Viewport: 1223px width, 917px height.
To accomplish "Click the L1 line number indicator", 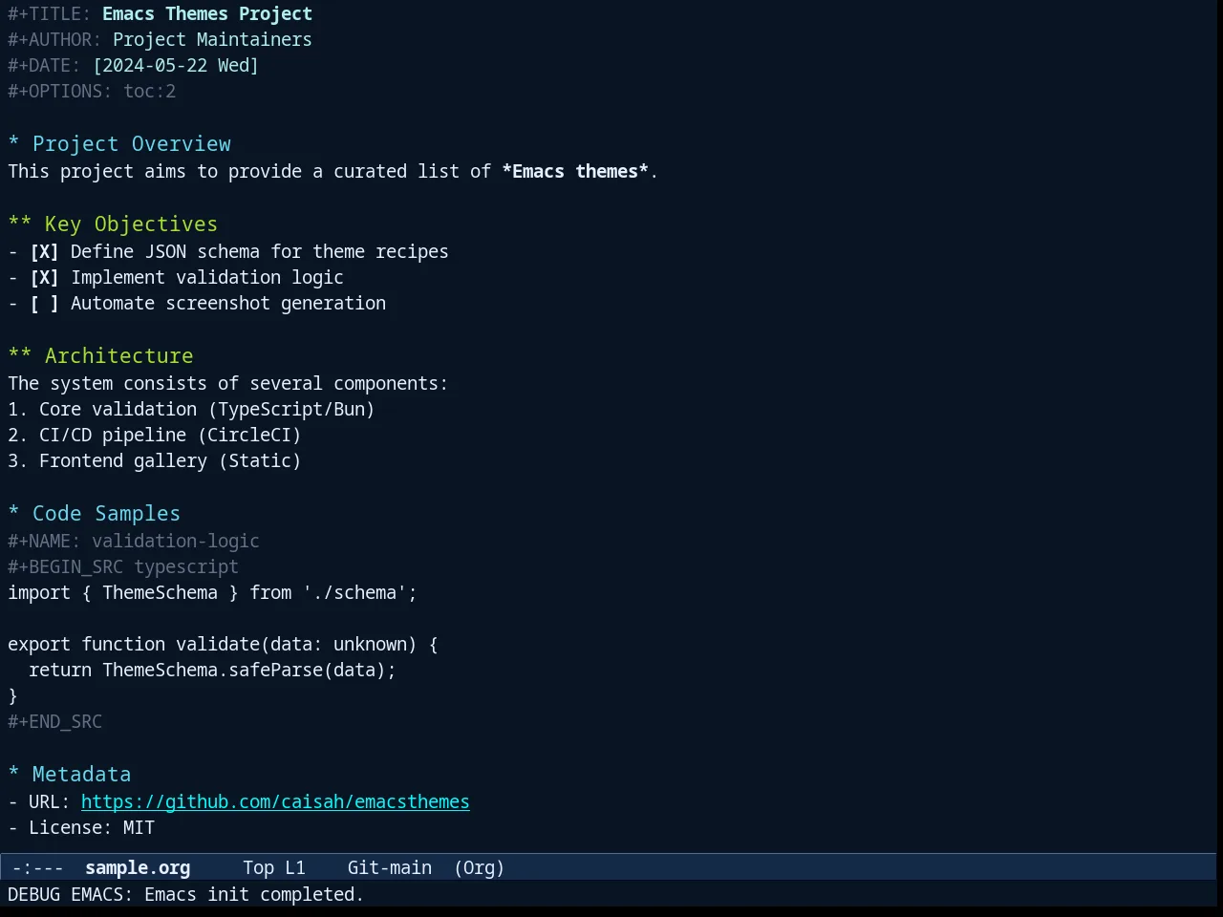I will [295, 867].
